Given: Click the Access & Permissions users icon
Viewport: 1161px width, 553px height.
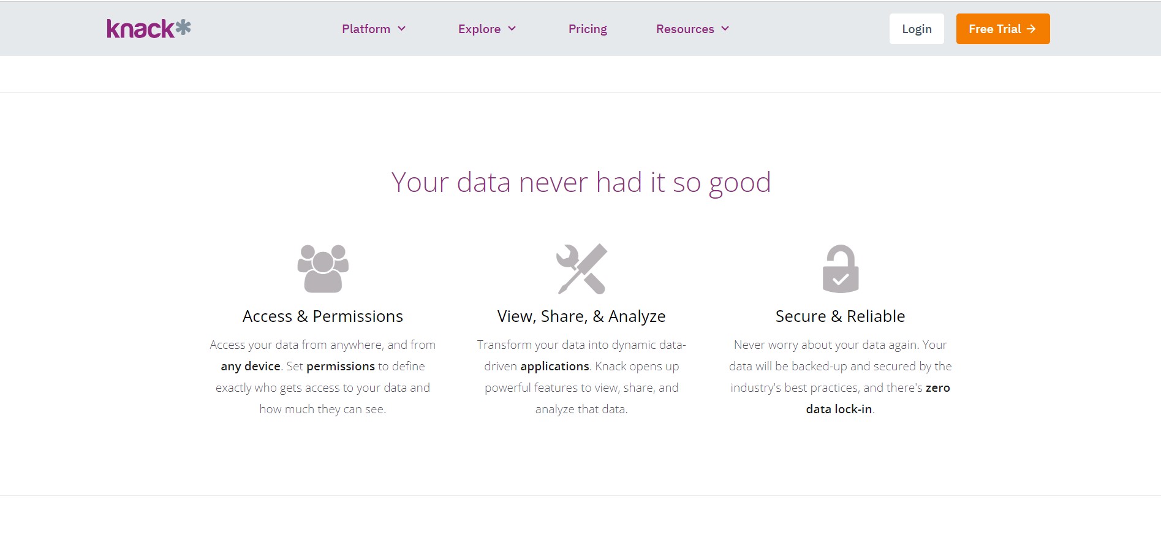Looking at the screenshot, I should (323, 269).
